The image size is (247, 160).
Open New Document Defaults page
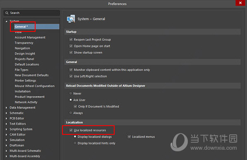point(32,75)
